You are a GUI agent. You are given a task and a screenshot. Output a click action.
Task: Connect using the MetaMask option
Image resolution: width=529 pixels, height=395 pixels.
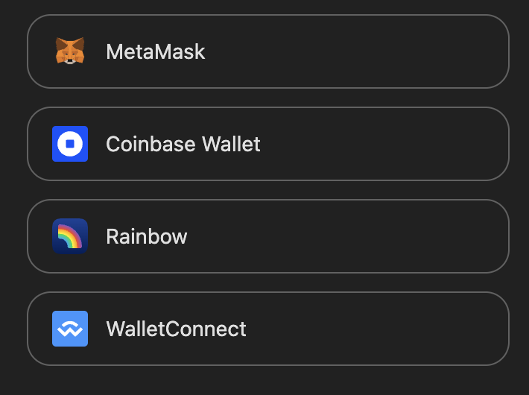click(268, 51)
